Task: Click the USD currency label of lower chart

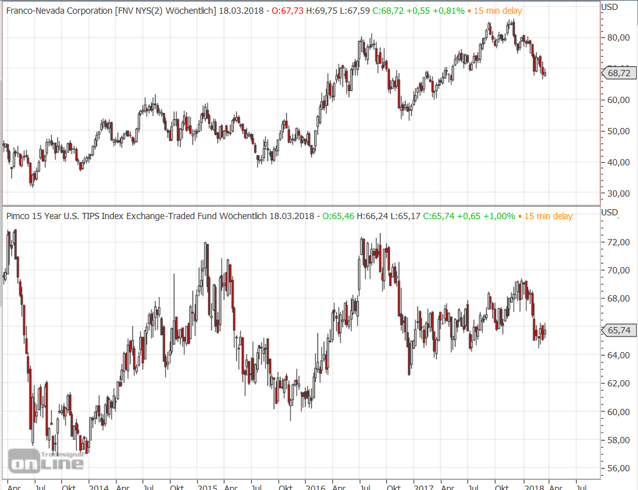Action: point(609,212)
